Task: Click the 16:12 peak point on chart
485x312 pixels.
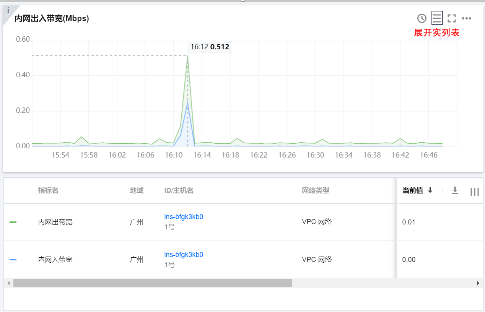Action: tap(187, 56)
